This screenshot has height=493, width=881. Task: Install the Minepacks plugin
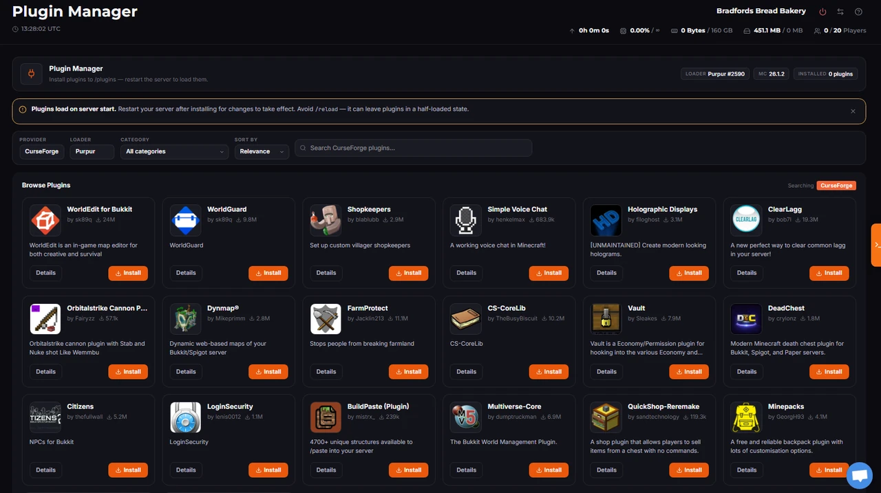pos(829,470)
